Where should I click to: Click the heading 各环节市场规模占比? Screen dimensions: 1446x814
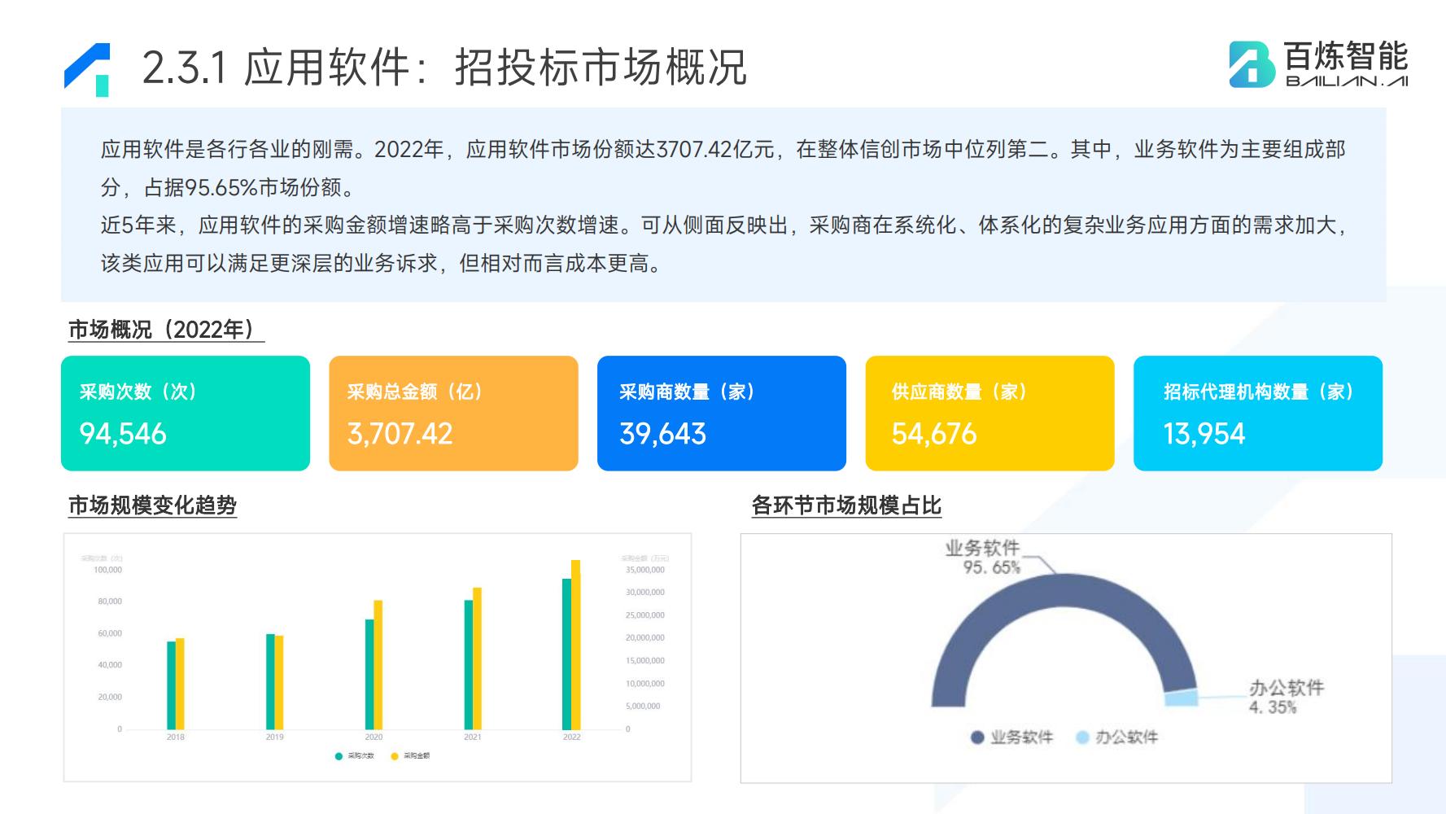tap(846, 505)
